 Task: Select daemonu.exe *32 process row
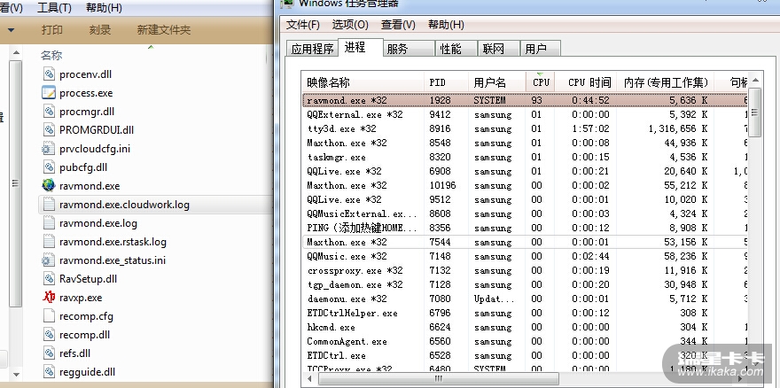(x=525, y=299)
